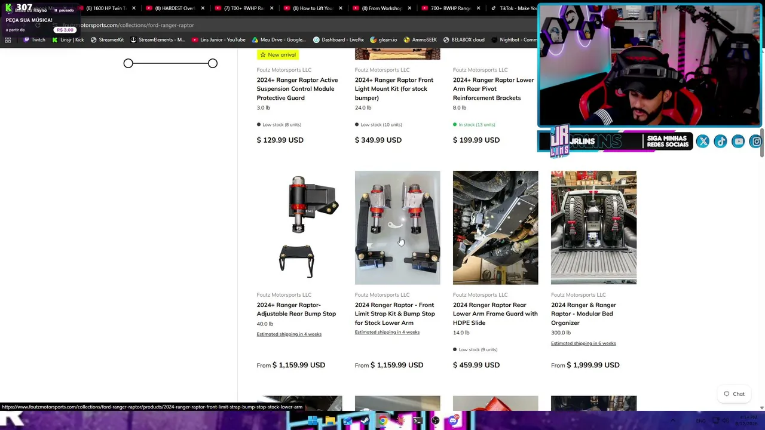
Task: Open Outlook from the taskbar
Action: coord(347,421)
